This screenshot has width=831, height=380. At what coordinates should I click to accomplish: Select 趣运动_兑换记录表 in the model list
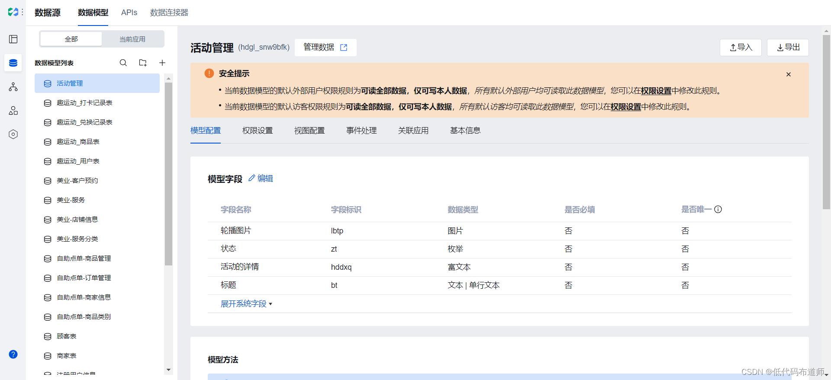[97, 122]
